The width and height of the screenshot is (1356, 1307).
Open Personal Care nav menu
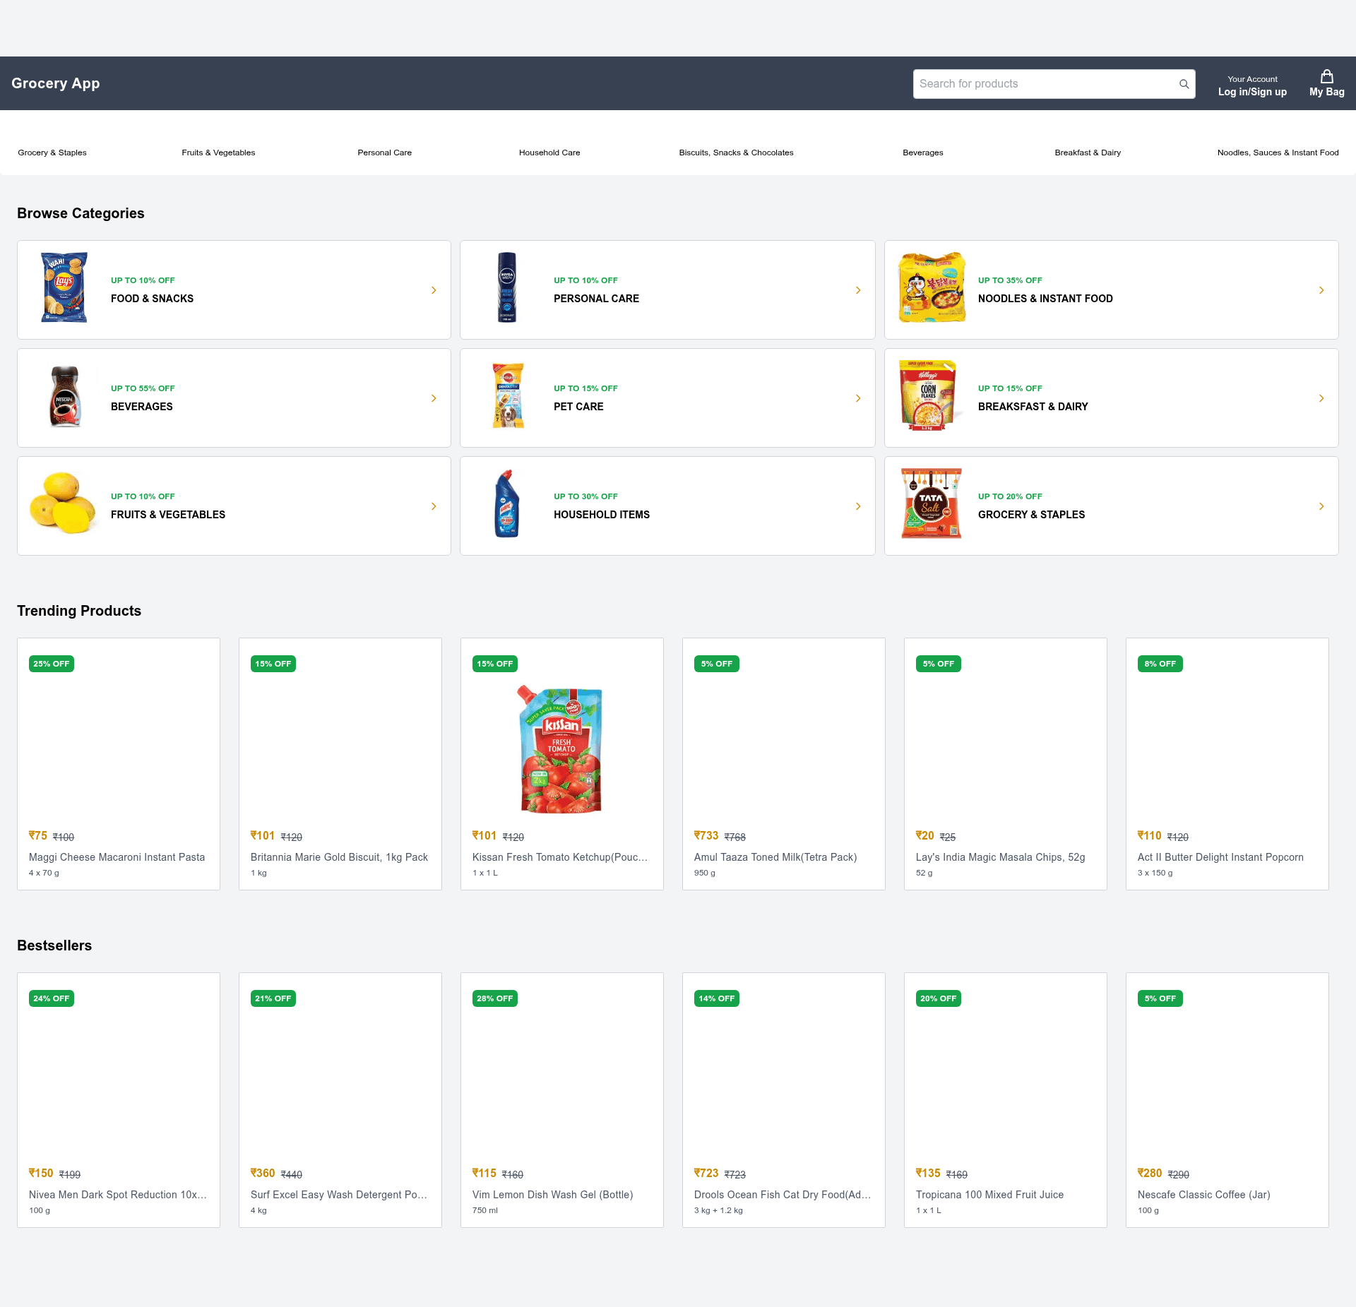point(384,153)
